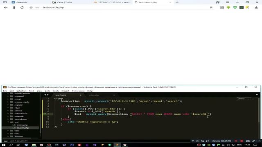Expand the tiser folder
The image size is (262, 147).
8,131
